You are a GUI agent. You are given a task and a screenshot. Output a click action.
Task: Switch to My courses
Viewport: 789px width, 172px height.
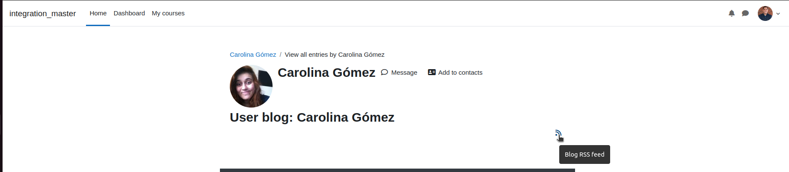click(x=168, y=13)
